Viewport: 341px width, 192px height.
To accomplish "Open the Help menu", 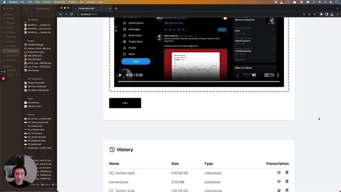I will pyautogui.click(x=100, y=2).
